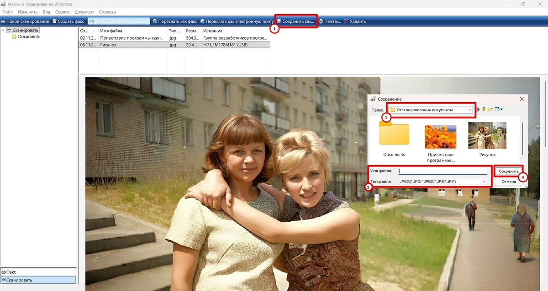Print the scan using Печать button
The image size is (548, 291).
coord(330,21)
